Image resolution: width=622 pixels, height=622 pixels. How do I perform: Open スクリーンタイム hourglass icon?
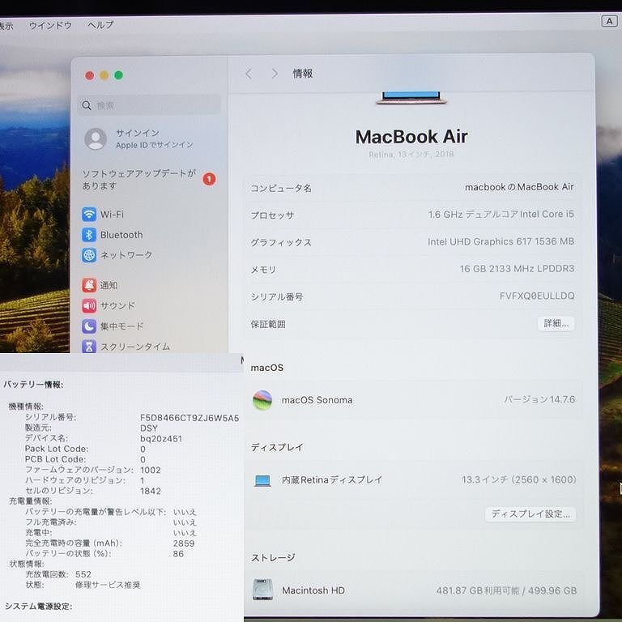89,347
